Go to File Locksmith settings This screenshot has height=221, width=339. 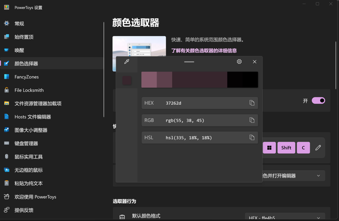(29, 90)
